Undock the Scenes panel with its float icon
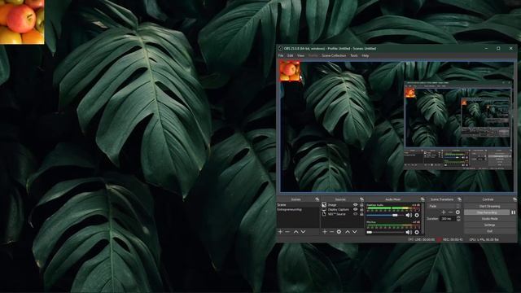521x293 pixels. [x=317, y=199]
